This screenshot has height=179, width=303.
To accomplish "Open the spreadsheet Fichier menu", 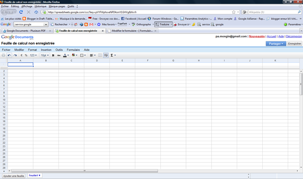I will pos(6,50).
